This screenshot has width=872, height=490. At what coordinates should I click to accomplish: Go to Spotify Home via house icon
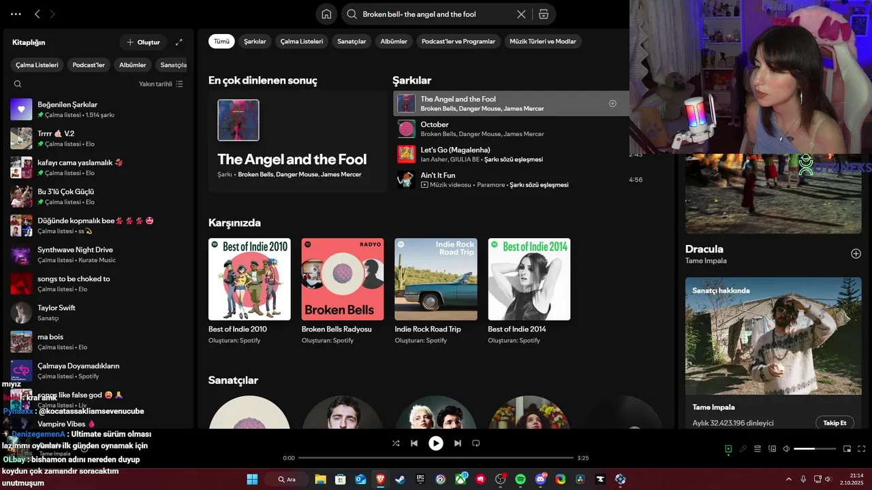click(326, 14)
